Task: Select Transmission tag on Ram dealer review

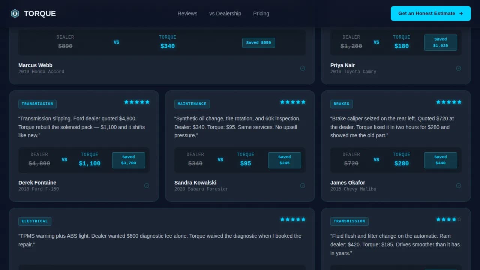Action: pyautogui.click(x=349, y=221)
